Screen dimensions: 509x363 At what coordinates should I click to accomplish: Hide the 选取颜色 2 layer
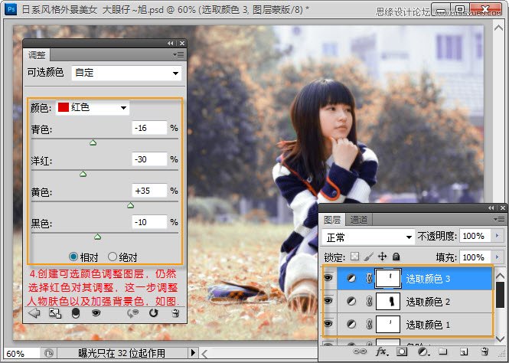tap(328, 301)
